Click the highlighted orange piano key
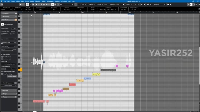The image size is (200, 112). pyautogui.click(x=20, y=69)
